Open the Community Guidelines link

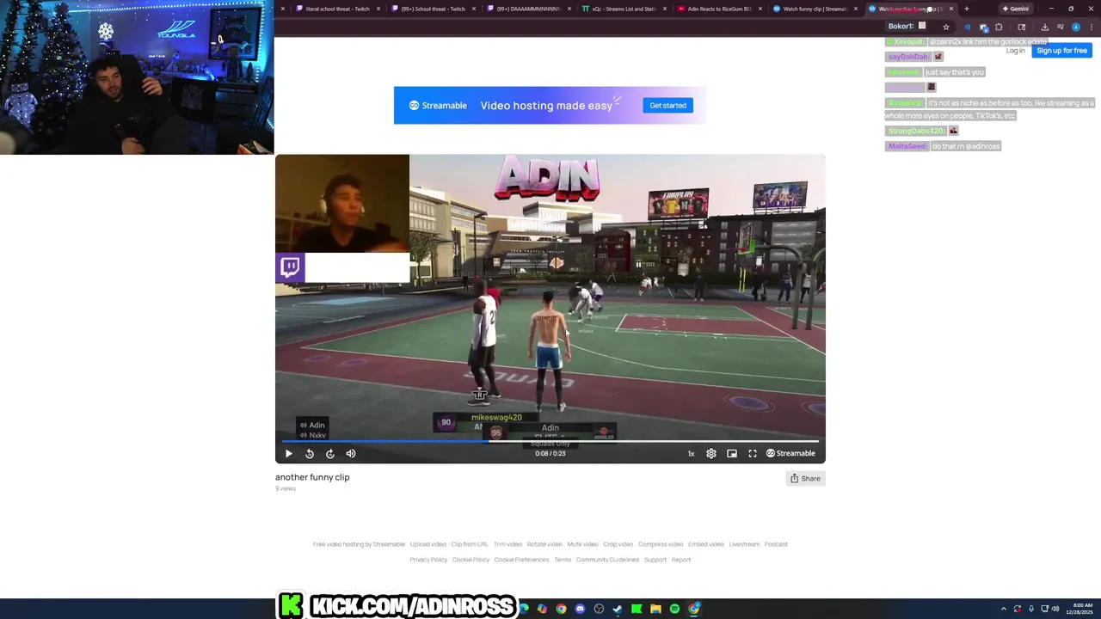pos(607,560)
